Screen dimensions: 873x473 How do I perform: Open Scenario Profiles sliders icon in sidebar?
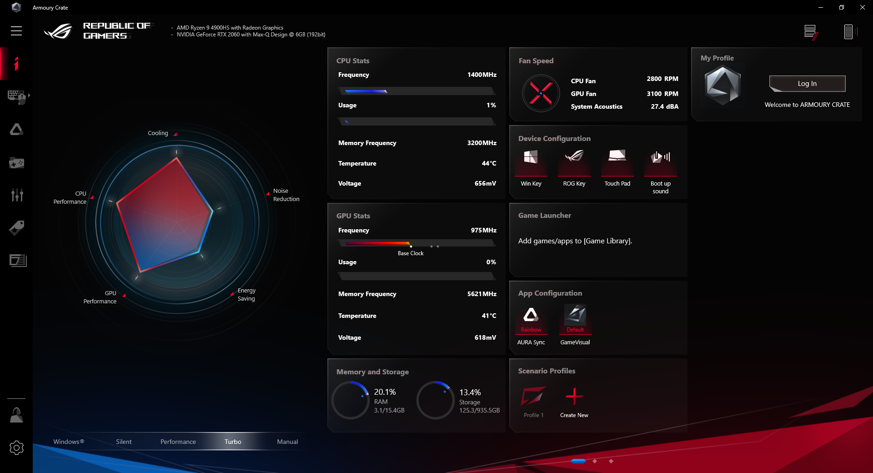click(x=17, y=195)
